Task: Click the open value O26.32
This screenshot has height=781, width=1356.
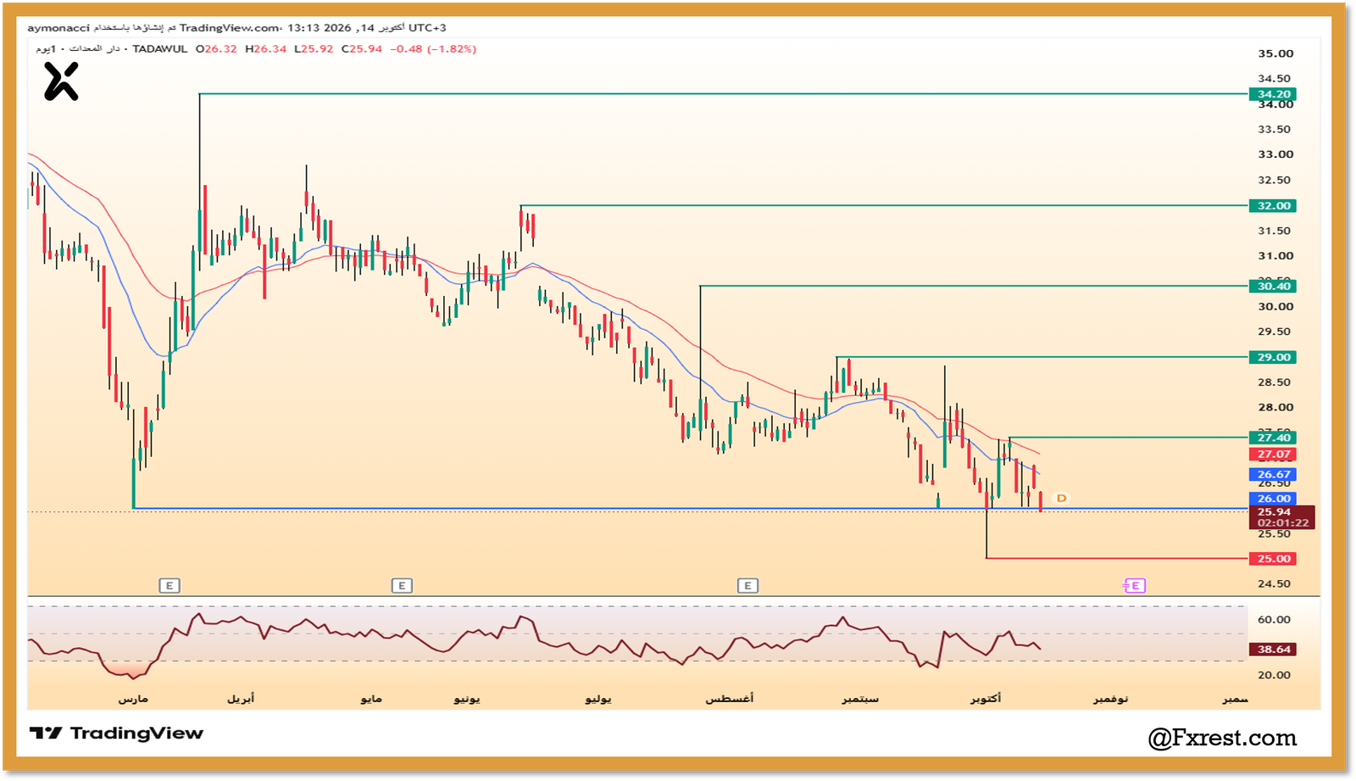Action: point(216,49)
